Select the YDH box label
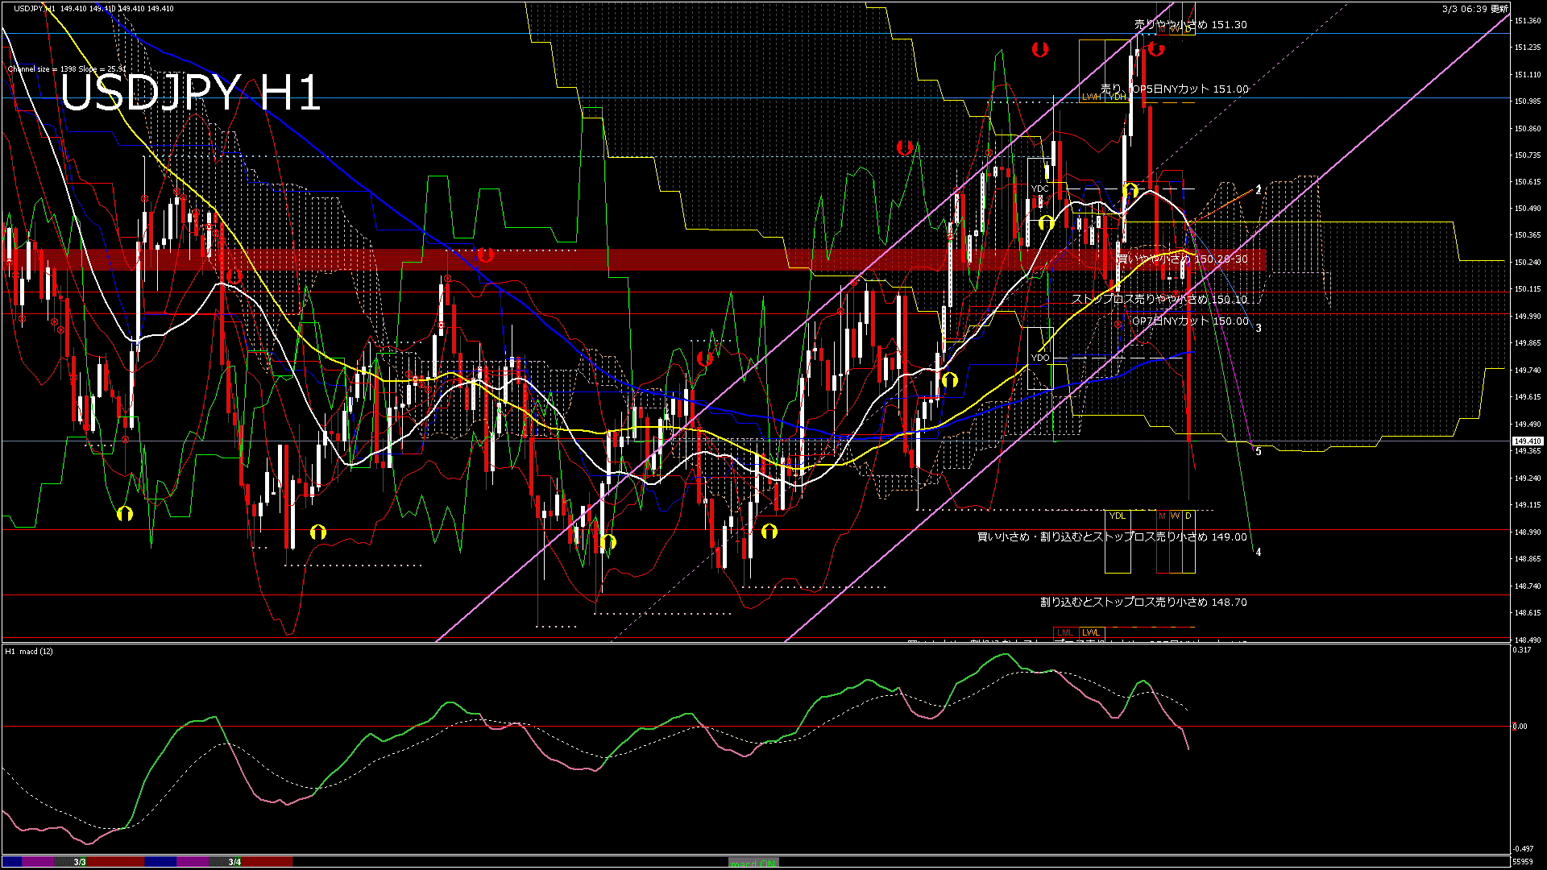The height and width of the screenshot is (870, 1547). point(1117,97)
